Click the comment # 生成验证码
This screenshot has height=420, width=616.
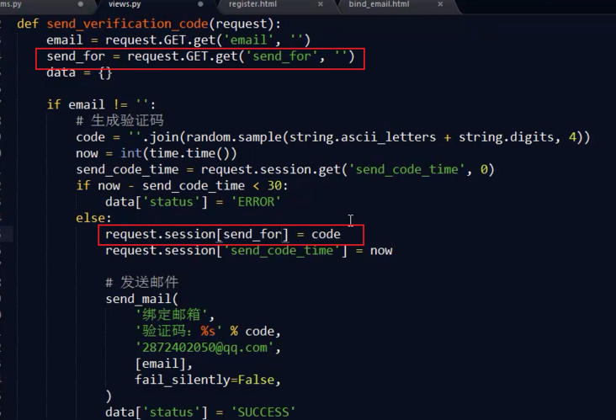click(x=119, y=120)
